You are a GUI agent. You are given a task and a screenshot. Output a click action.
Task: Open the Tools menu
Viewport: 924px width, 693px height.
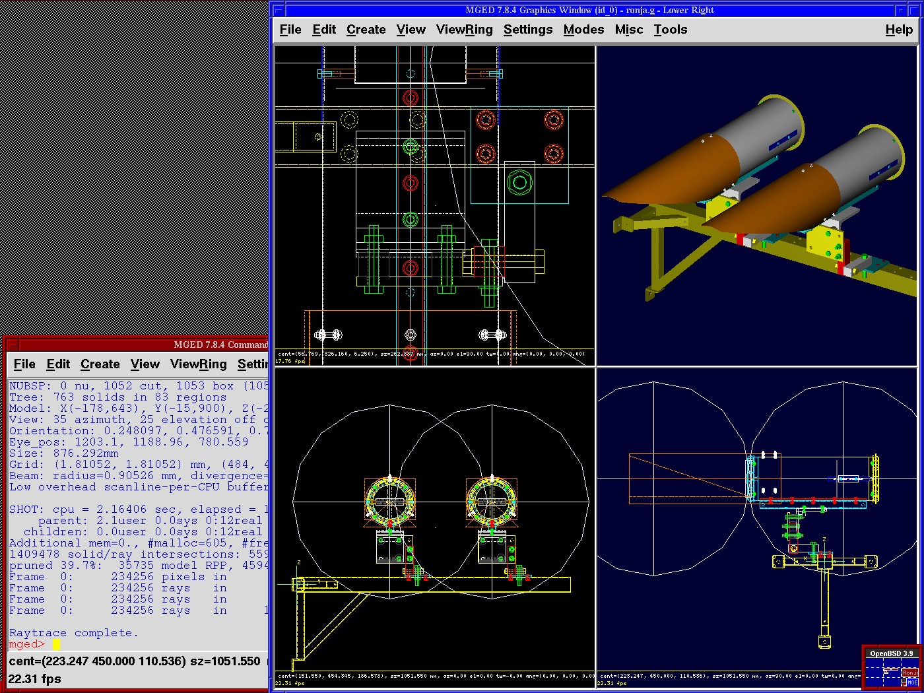(x=670, y=29)
